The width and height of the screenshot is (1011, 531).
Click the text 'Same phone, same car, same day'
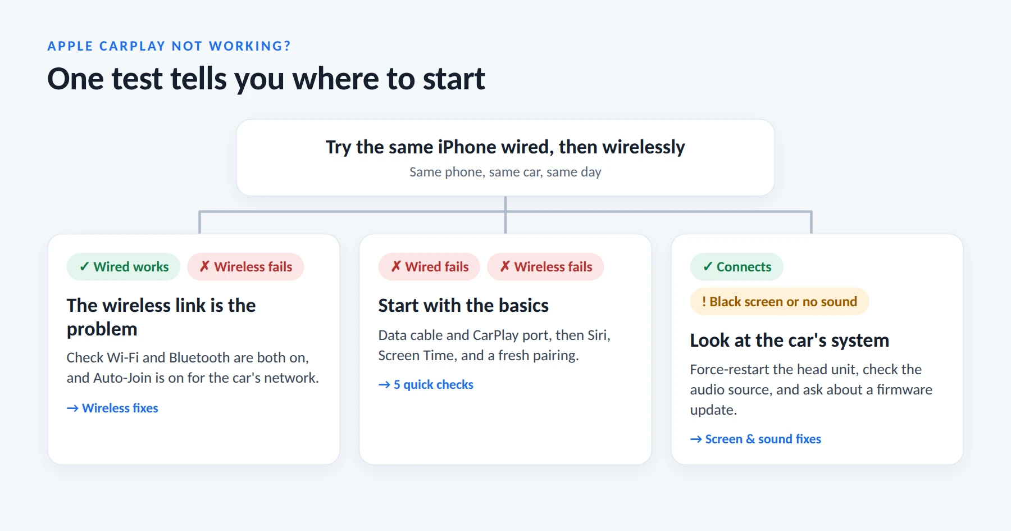(x=505, y=172)
